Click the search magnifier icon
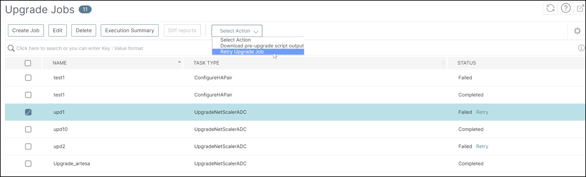586x177 pixels. [11, 48]
